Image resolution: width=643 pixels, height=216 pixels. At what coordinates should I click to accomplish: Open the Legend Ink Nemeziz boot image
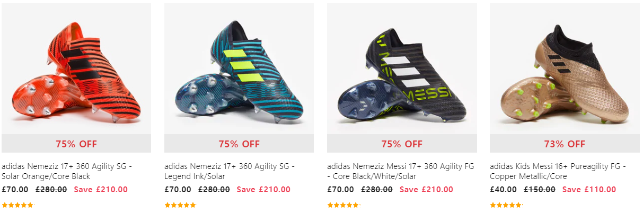coord(239,69)
